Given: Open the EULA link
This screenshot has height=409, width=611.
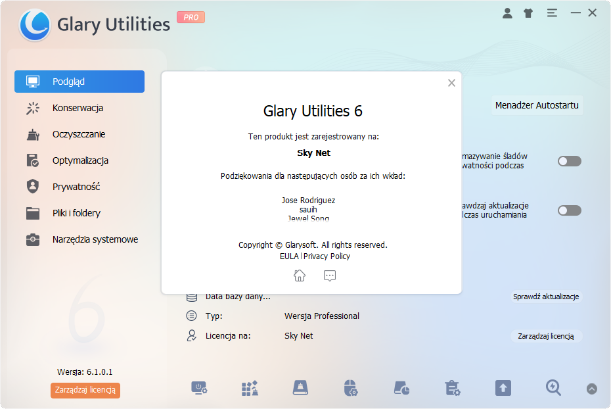Looking at the screenshot, I should tap(289, 256).
